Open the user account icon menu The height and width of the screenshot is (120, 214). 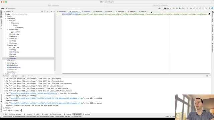[x=159, y=8]
